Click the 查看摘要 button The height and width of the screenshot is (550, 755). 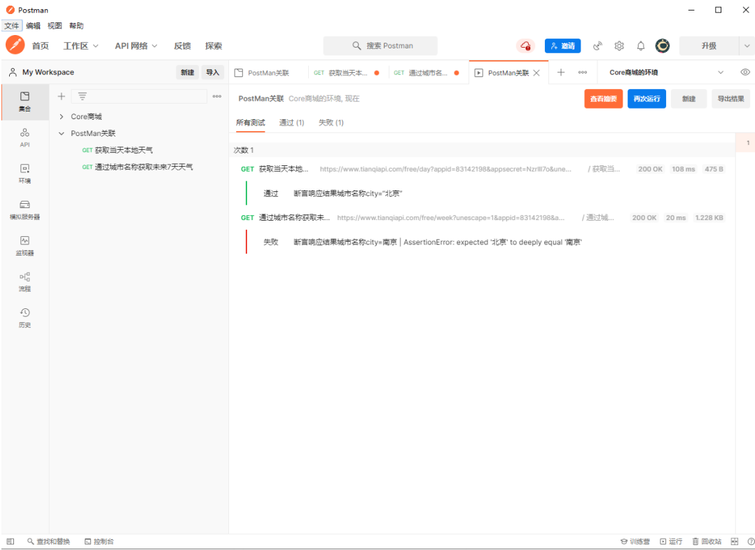pyautogui.click(x=603, y=99)
